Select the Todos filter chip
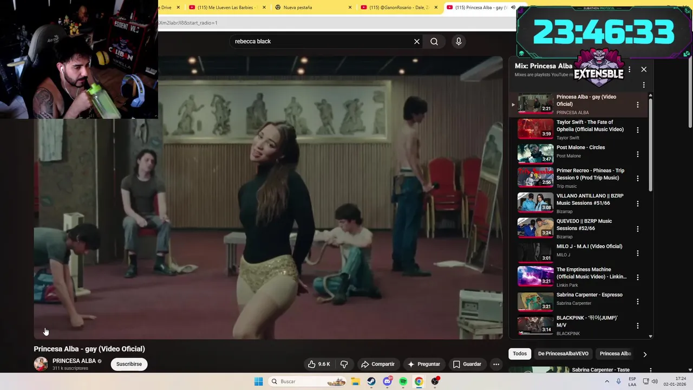The image size is (693, 390). tap(520, 354)
